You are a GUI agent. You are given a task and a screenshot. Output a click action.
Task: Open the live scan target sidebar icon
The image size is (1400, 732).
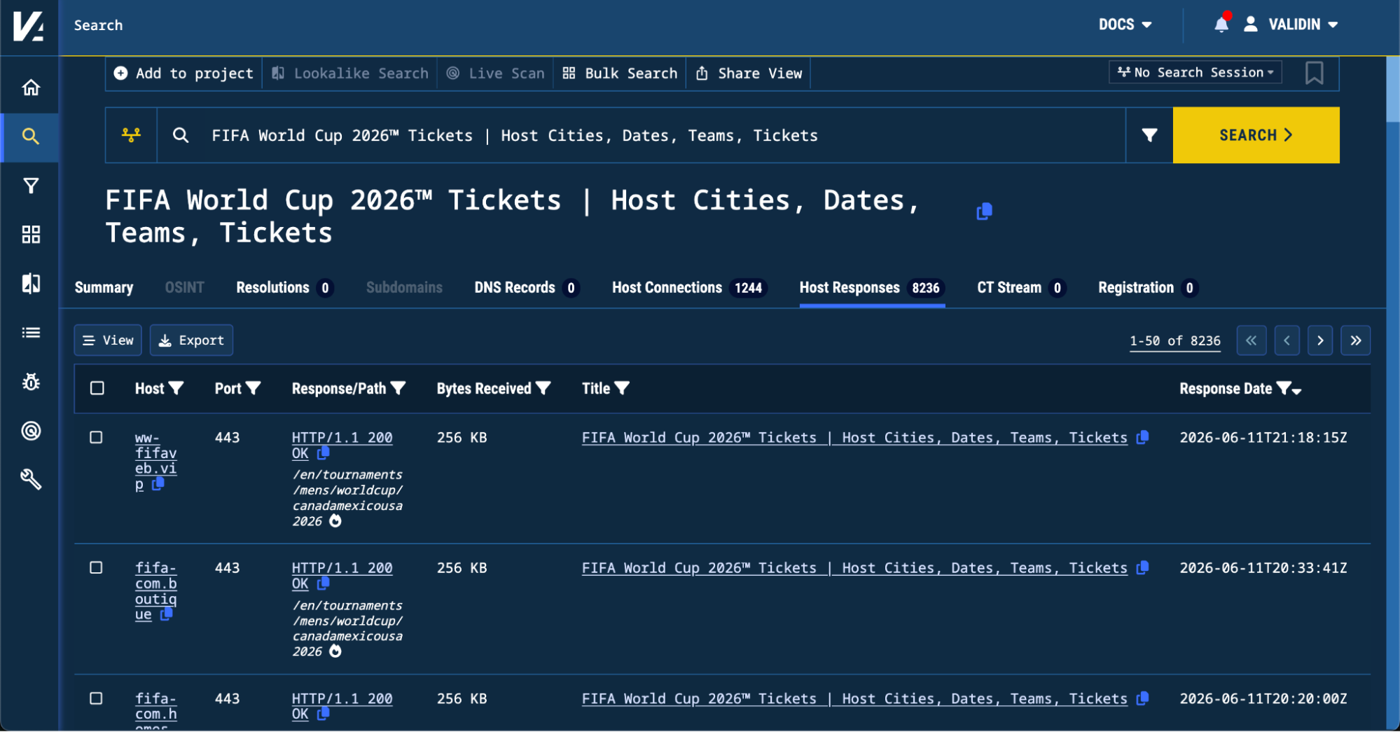point(30,431)
